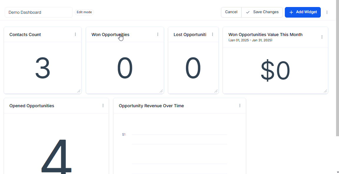The width and height of the screenshot is (339, 174).
Task: Click the Contacts Count widget title
Action: tap(25, 35)
